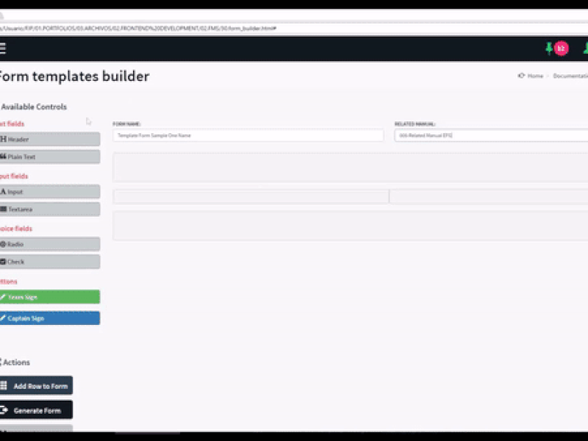The width and height of the screenshot is (588, 441).
Task: Click the Actions section heading
Action: 16,362
